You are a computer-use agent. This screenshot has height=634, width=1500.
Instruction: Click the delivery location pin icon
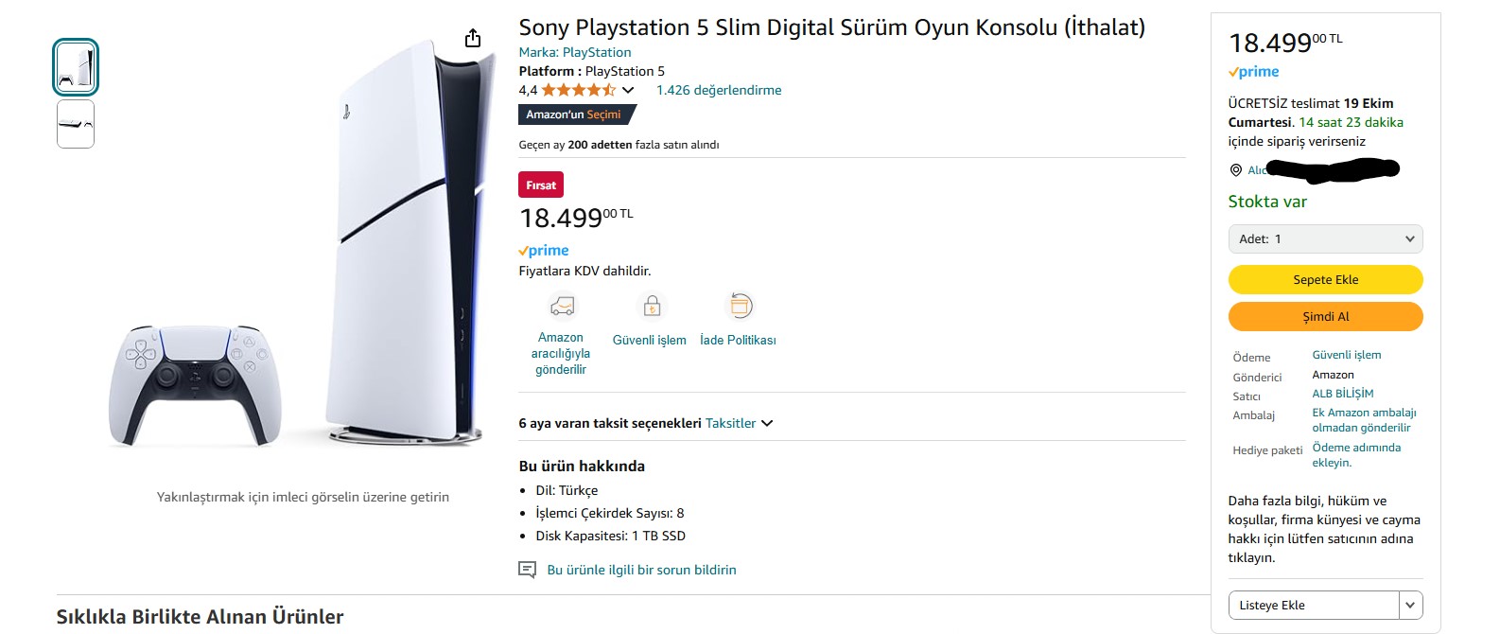1235,170
